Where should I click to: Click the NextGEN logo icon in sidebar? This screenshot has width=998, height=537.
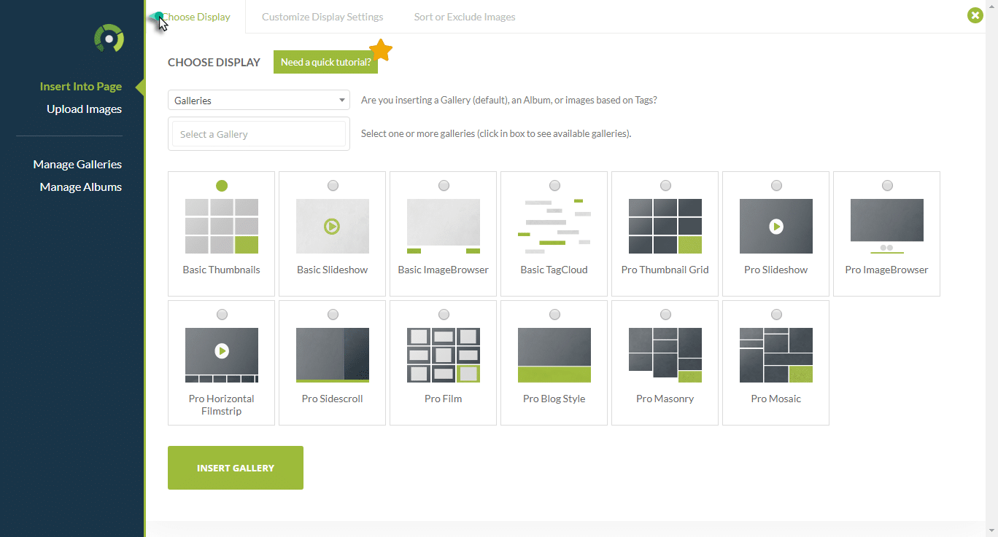coord(109,38)
